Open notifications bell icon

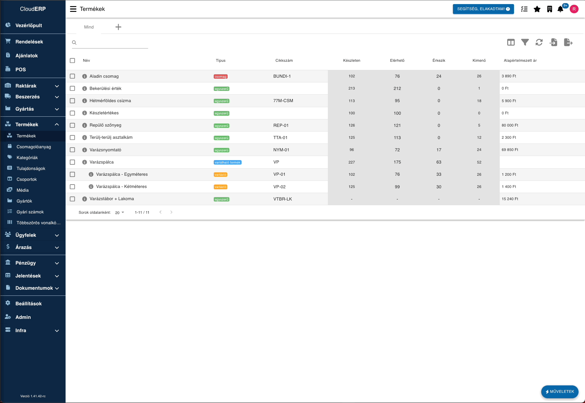pos(561,9)
